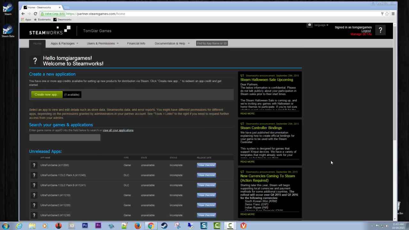This screenshot has height=230, width=409.
Task: Reload the page with browser refresh icon
Action: (35, 14)
